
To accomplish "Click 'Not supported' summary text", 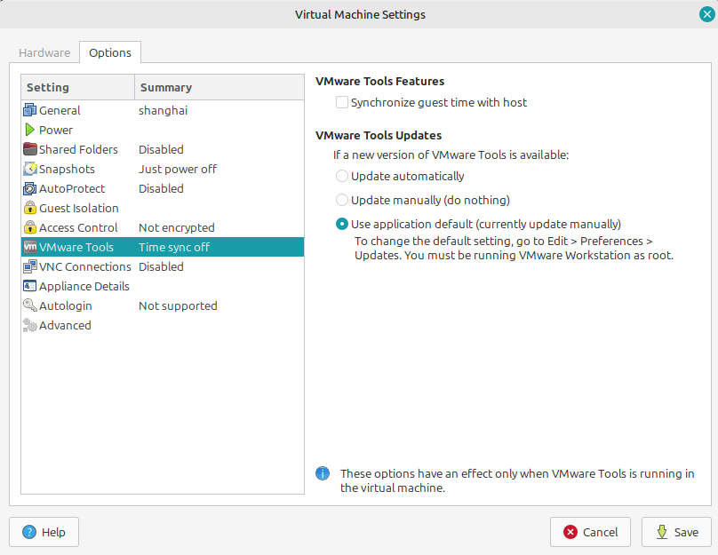I will 178,305.
